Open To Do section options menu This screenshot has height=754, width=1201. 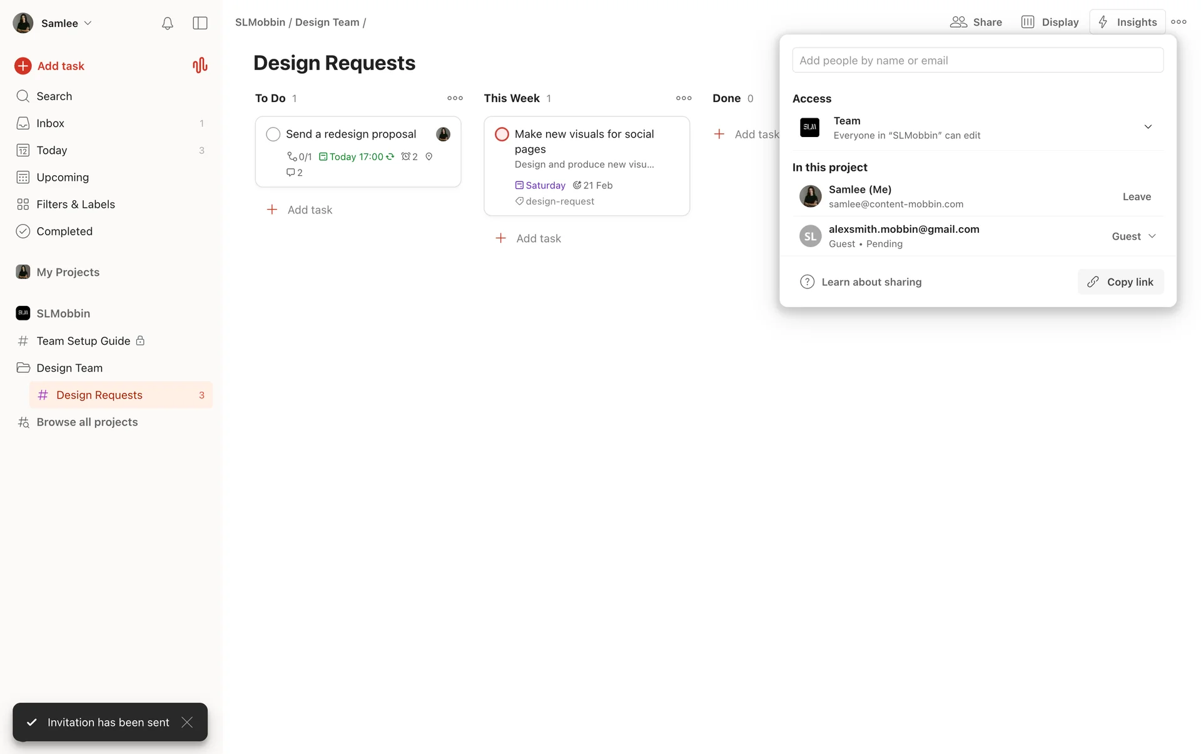pyautogui.click(x=455, y=98)
